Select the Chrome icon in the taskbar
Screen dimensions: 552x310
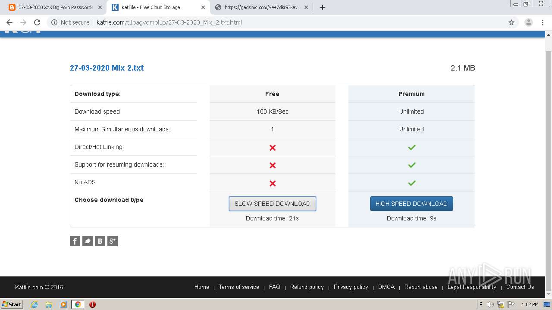pos(78,304)
